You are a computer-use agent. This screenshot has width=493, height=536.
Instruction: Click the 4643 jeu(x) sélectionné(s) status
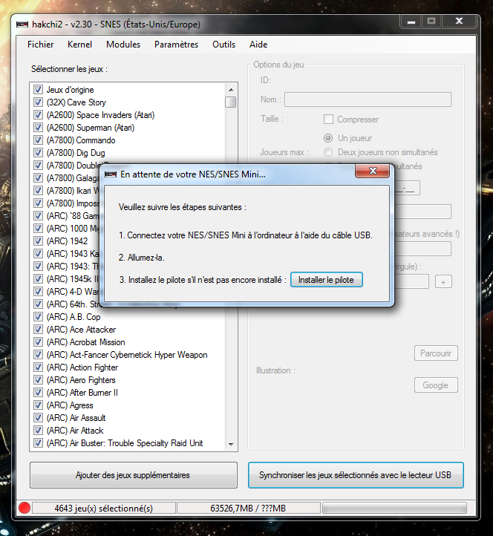pyautogui.click(x=104, y=509)
